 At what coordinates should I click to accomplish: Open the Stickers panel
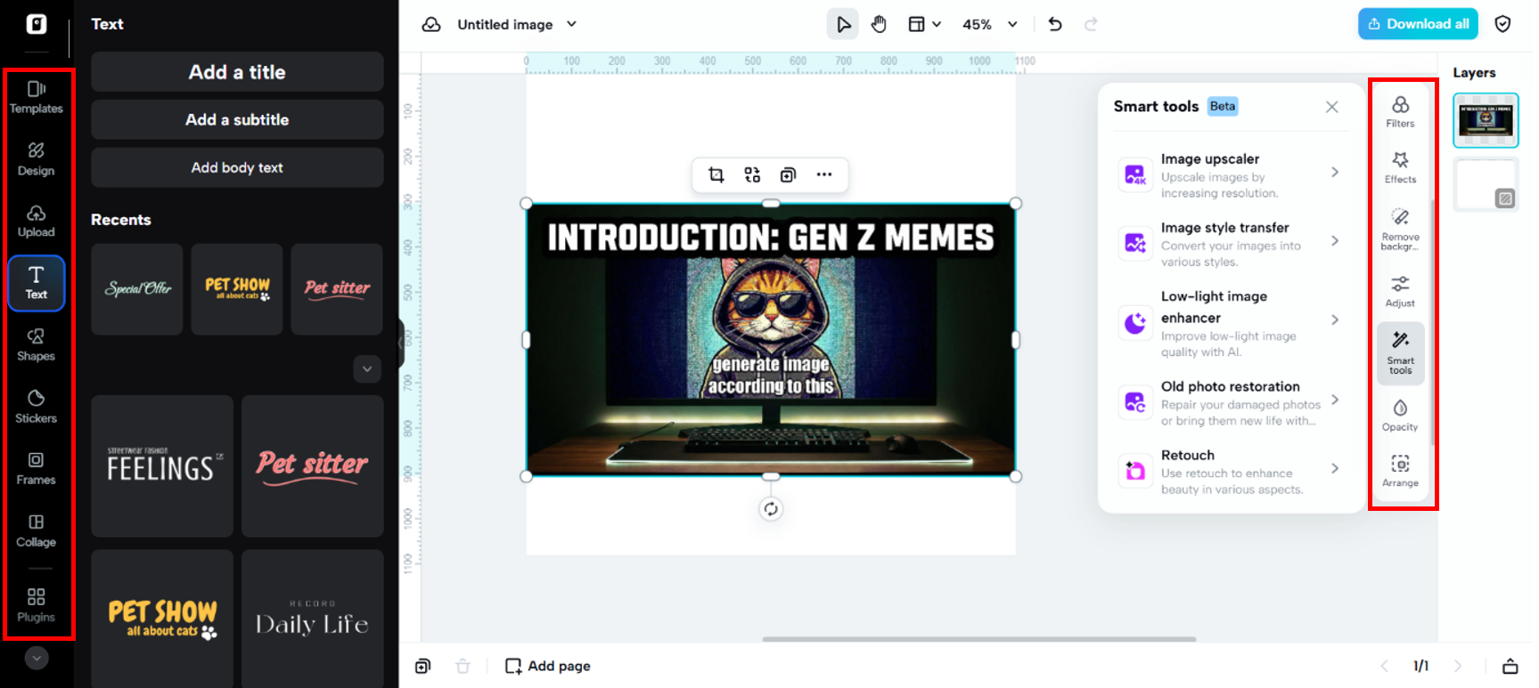(36, 406)
